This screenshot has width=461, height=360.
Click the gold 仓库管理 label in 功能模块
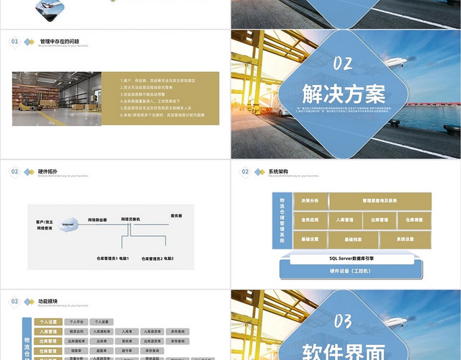(x=48, y=351)
